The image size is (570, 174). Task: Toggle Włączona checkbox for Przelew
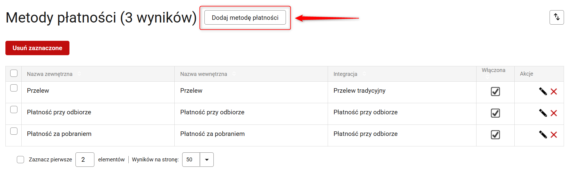[495, 91]
